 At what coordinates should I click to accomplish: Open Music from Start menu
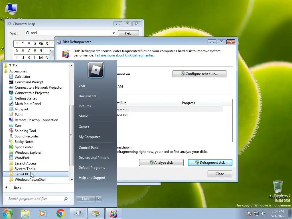click(83, 116)
